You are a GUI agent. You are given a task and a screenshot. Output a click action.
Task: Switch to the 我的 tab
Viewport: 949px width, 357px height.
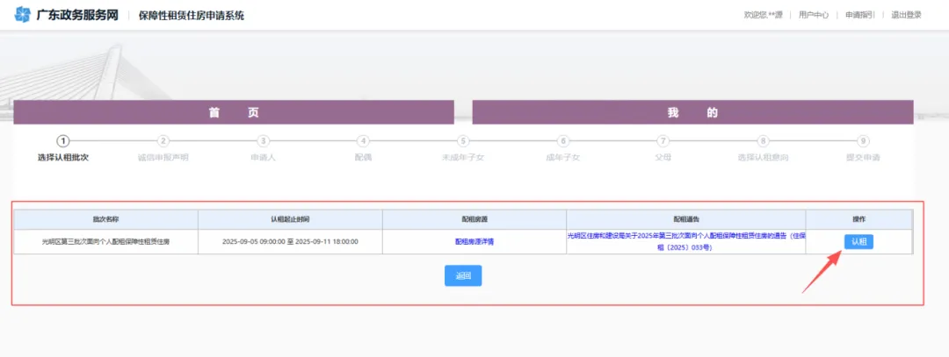(692, 112)
